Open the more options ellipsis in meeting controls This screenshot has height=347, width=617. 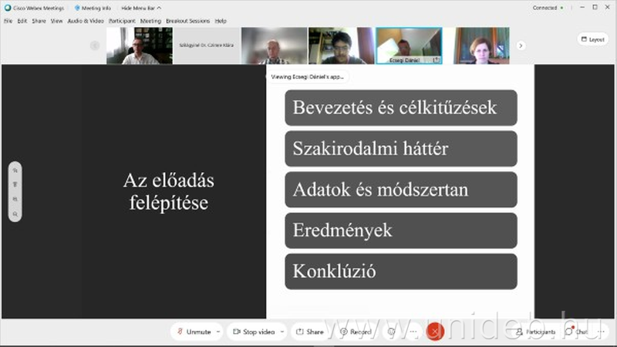click(413, 332)
